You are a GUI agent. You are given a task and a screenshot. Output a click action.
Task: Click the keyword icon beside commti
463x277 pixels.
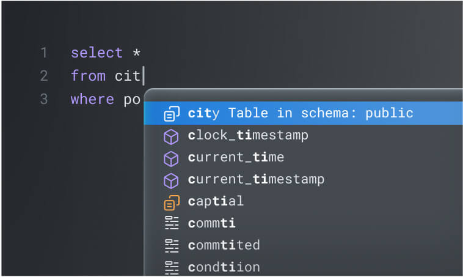pyautogui.click(x=172, y=223)
